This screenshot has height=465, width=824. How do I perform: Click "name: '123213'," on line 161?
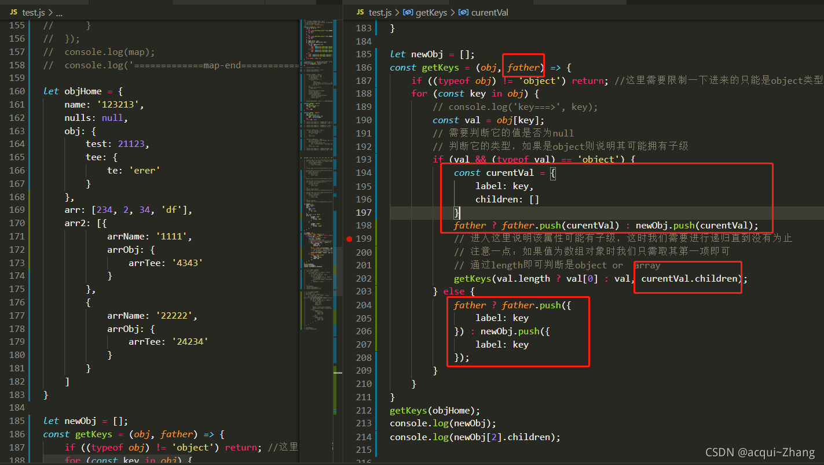point(104,105)
